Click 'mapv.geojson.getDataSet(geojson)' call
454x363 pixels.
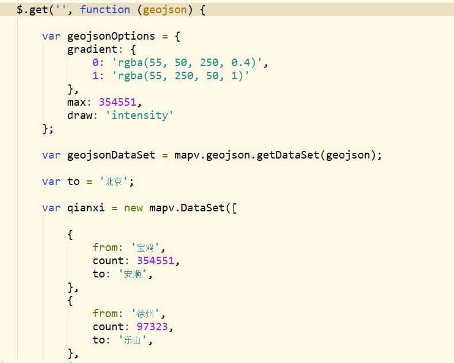pyautogui.click(x=275, y=155)
